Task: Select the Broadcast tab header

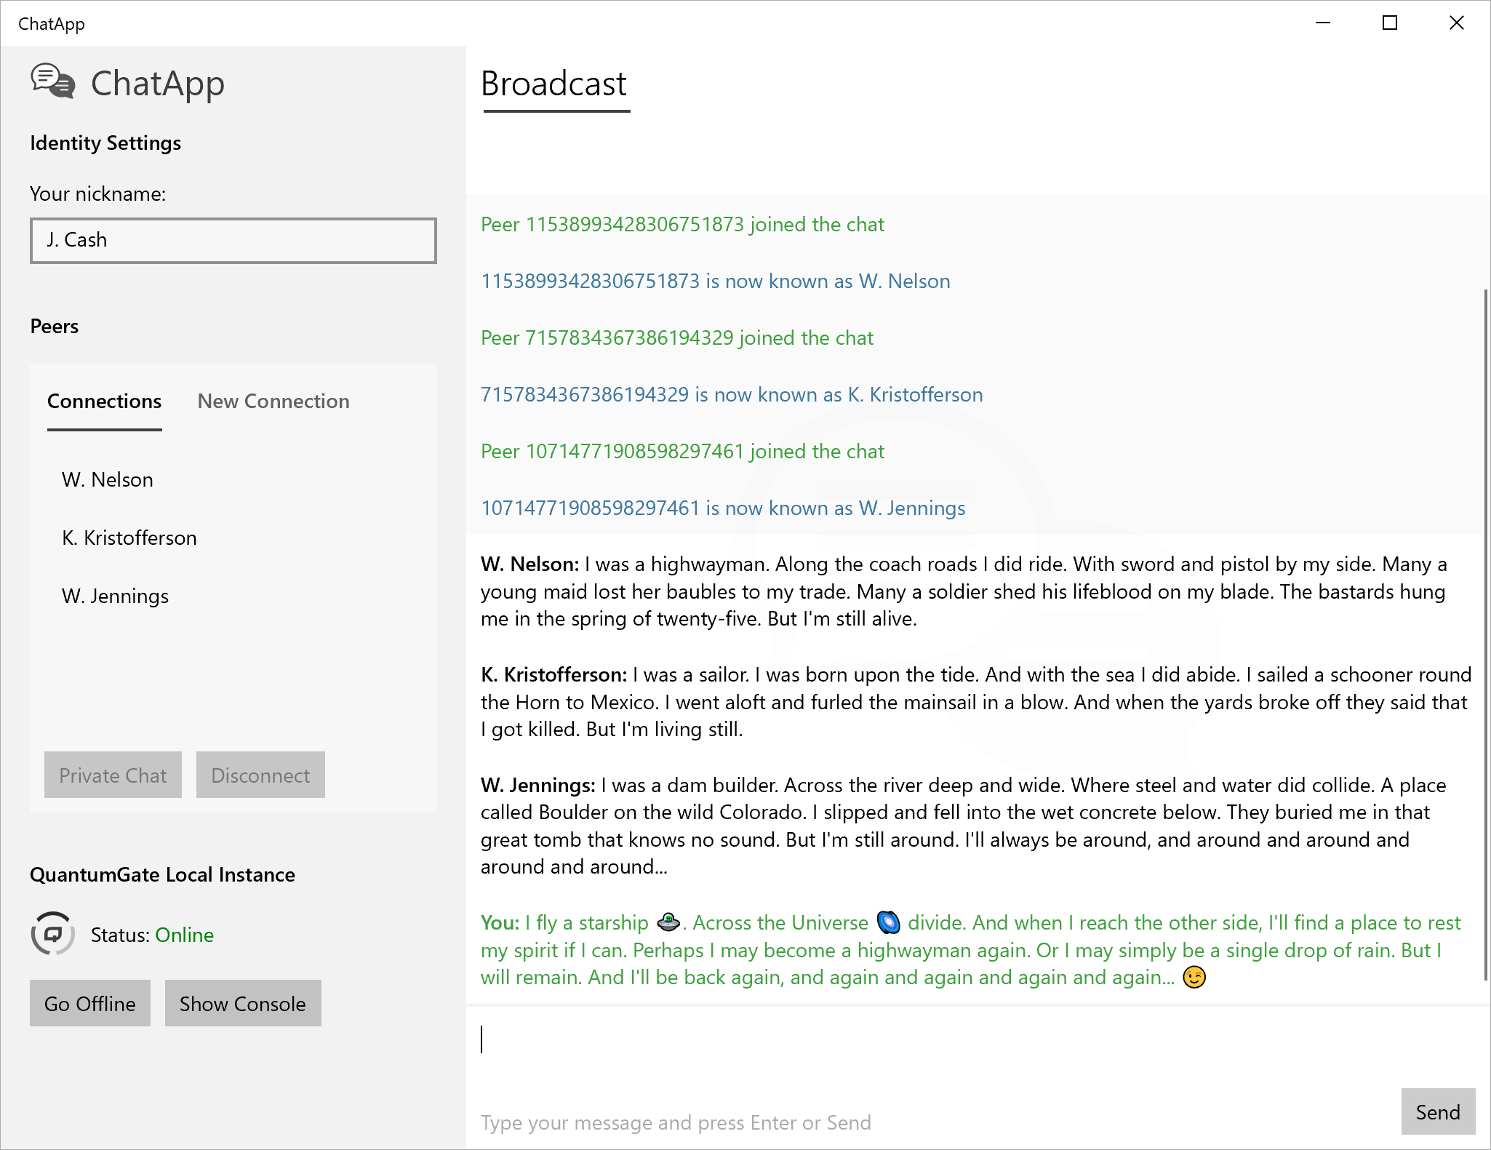Action: pos(554,84)
